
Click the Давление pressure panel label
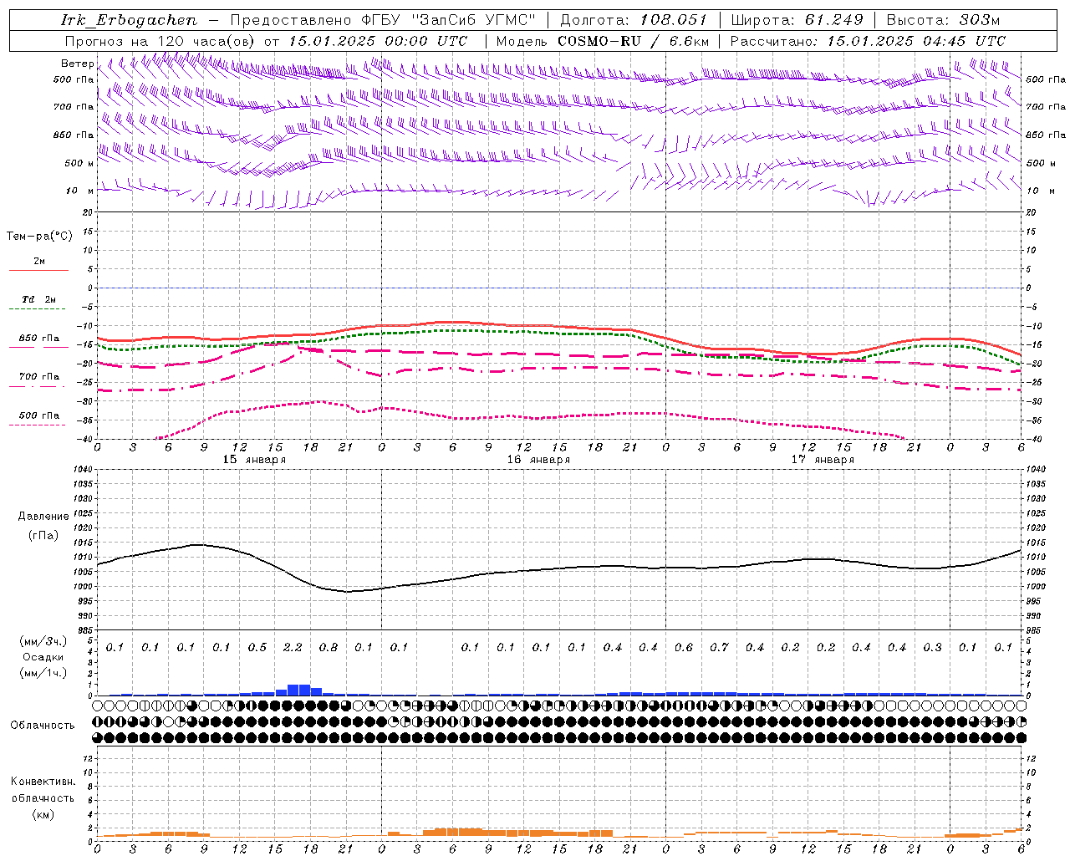click(x=43, y=517)
